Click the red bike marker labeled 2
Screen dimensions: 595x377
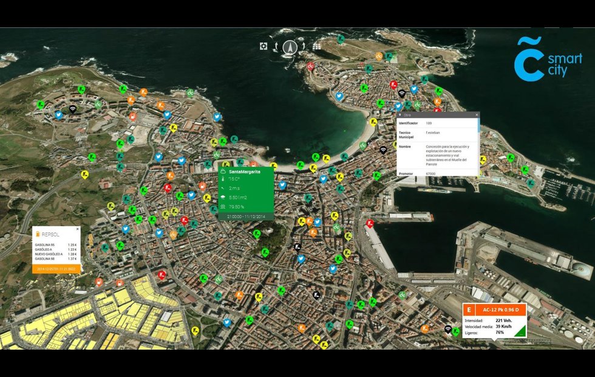(x=311, y=66)
